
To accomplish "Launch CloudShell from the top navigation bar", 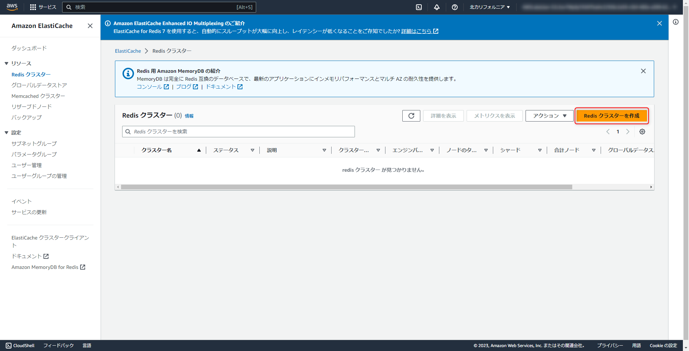I will coord(418,7).
